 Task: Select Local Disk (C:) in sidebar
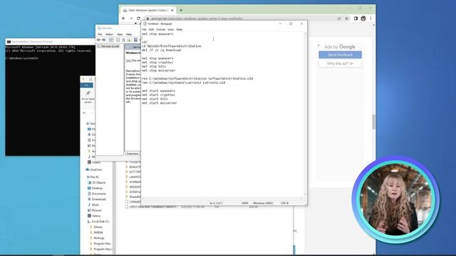click(98, 221)
